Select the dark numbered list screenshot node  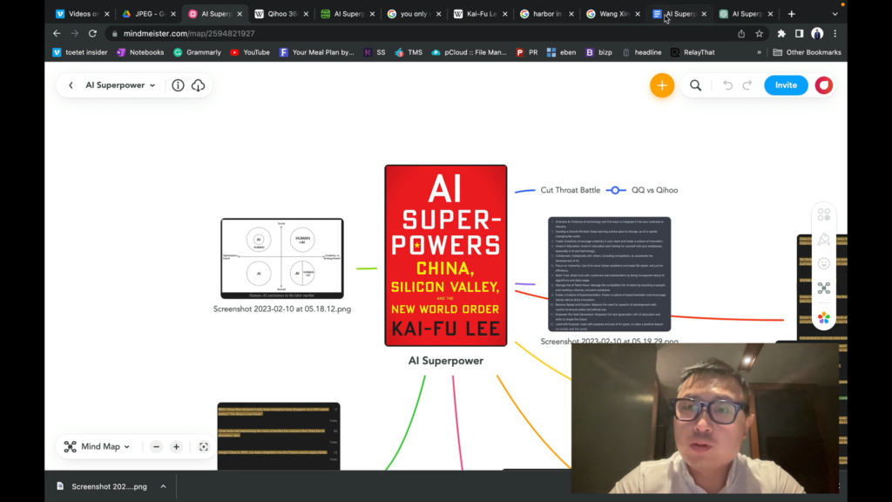(x=609, y=275)
